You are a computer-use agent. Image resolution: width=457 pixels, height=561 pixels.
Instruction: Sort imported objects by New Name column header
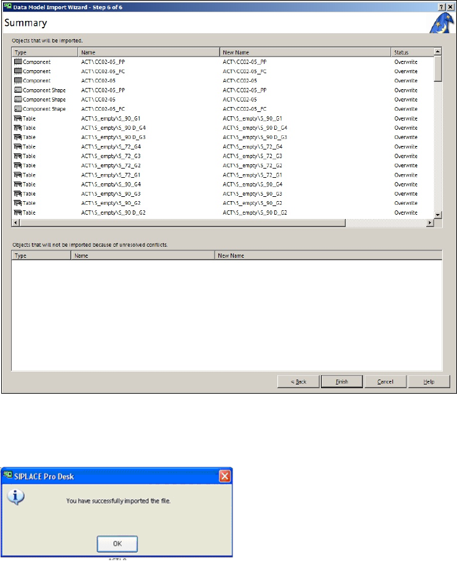click(305, 52)
